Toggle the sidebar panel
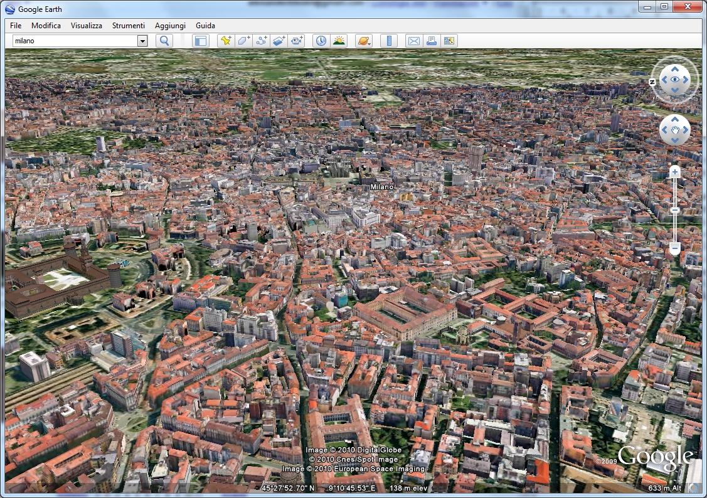 (x=201, y=41)
